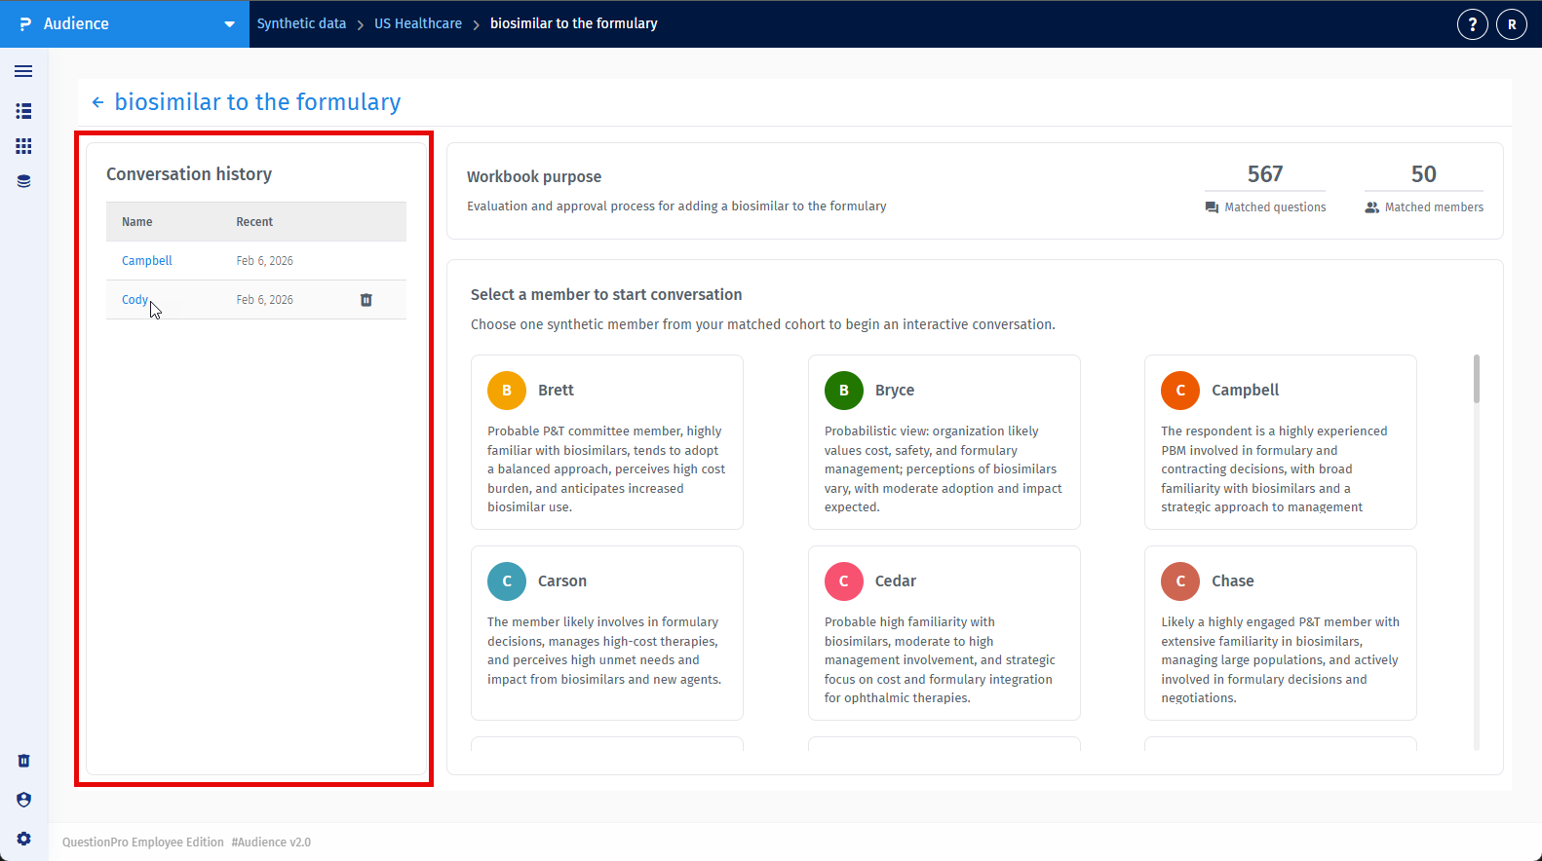Sort conversation history by Recent column
This screenshot has width=1542, height=861.
(x=254, y=222)
